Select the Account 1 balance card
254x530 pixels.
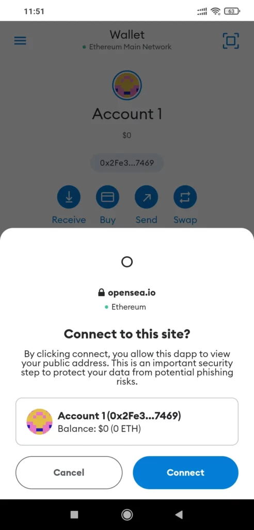pos(127,421)
